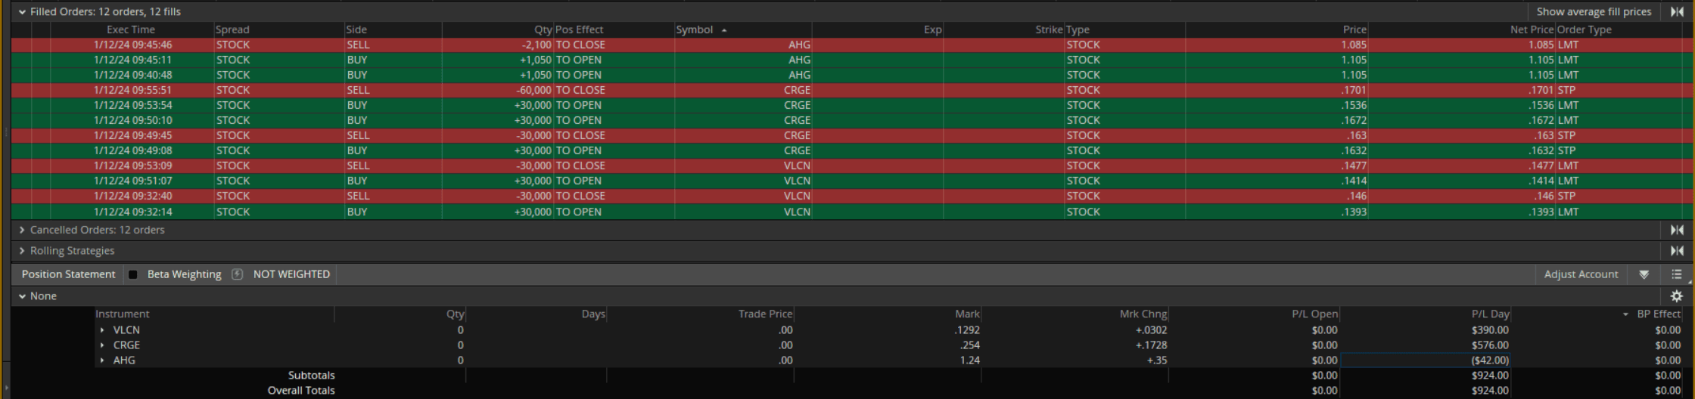Click the ($42.00) P/L Day value
The height and width of the screenshot is (399, 1695).
pyautogui.click(x=1490, y=360)
